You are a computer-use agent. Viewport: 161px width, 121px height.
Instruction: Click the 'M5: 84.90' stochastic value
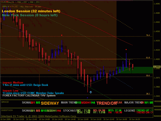(x=99, y=110)
